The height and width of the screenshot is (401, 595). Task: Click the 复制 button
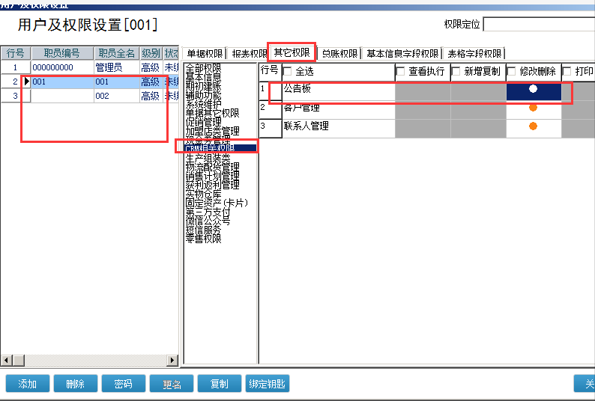(x=220, y=384)
